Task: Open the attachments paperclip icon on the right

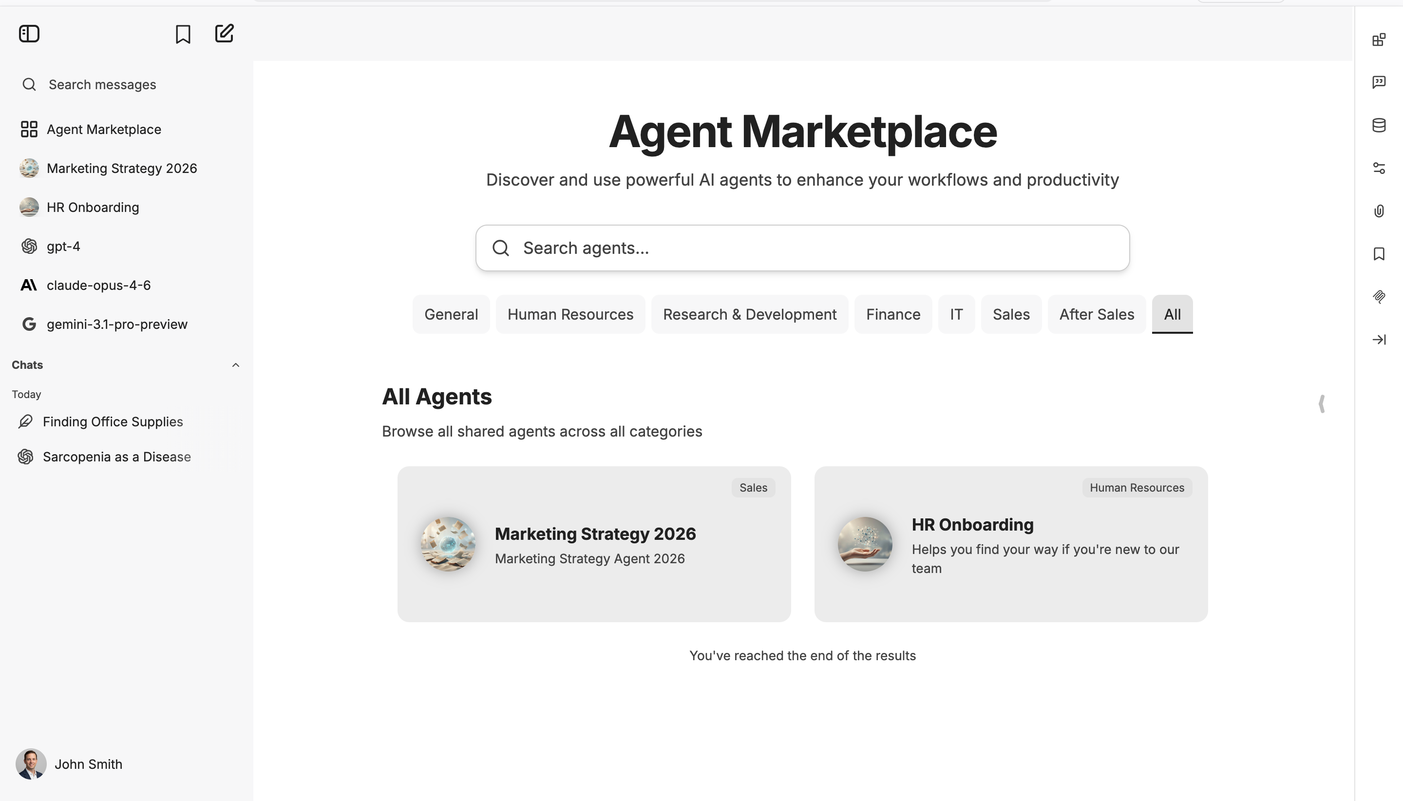Action: tap(1379, 210)
